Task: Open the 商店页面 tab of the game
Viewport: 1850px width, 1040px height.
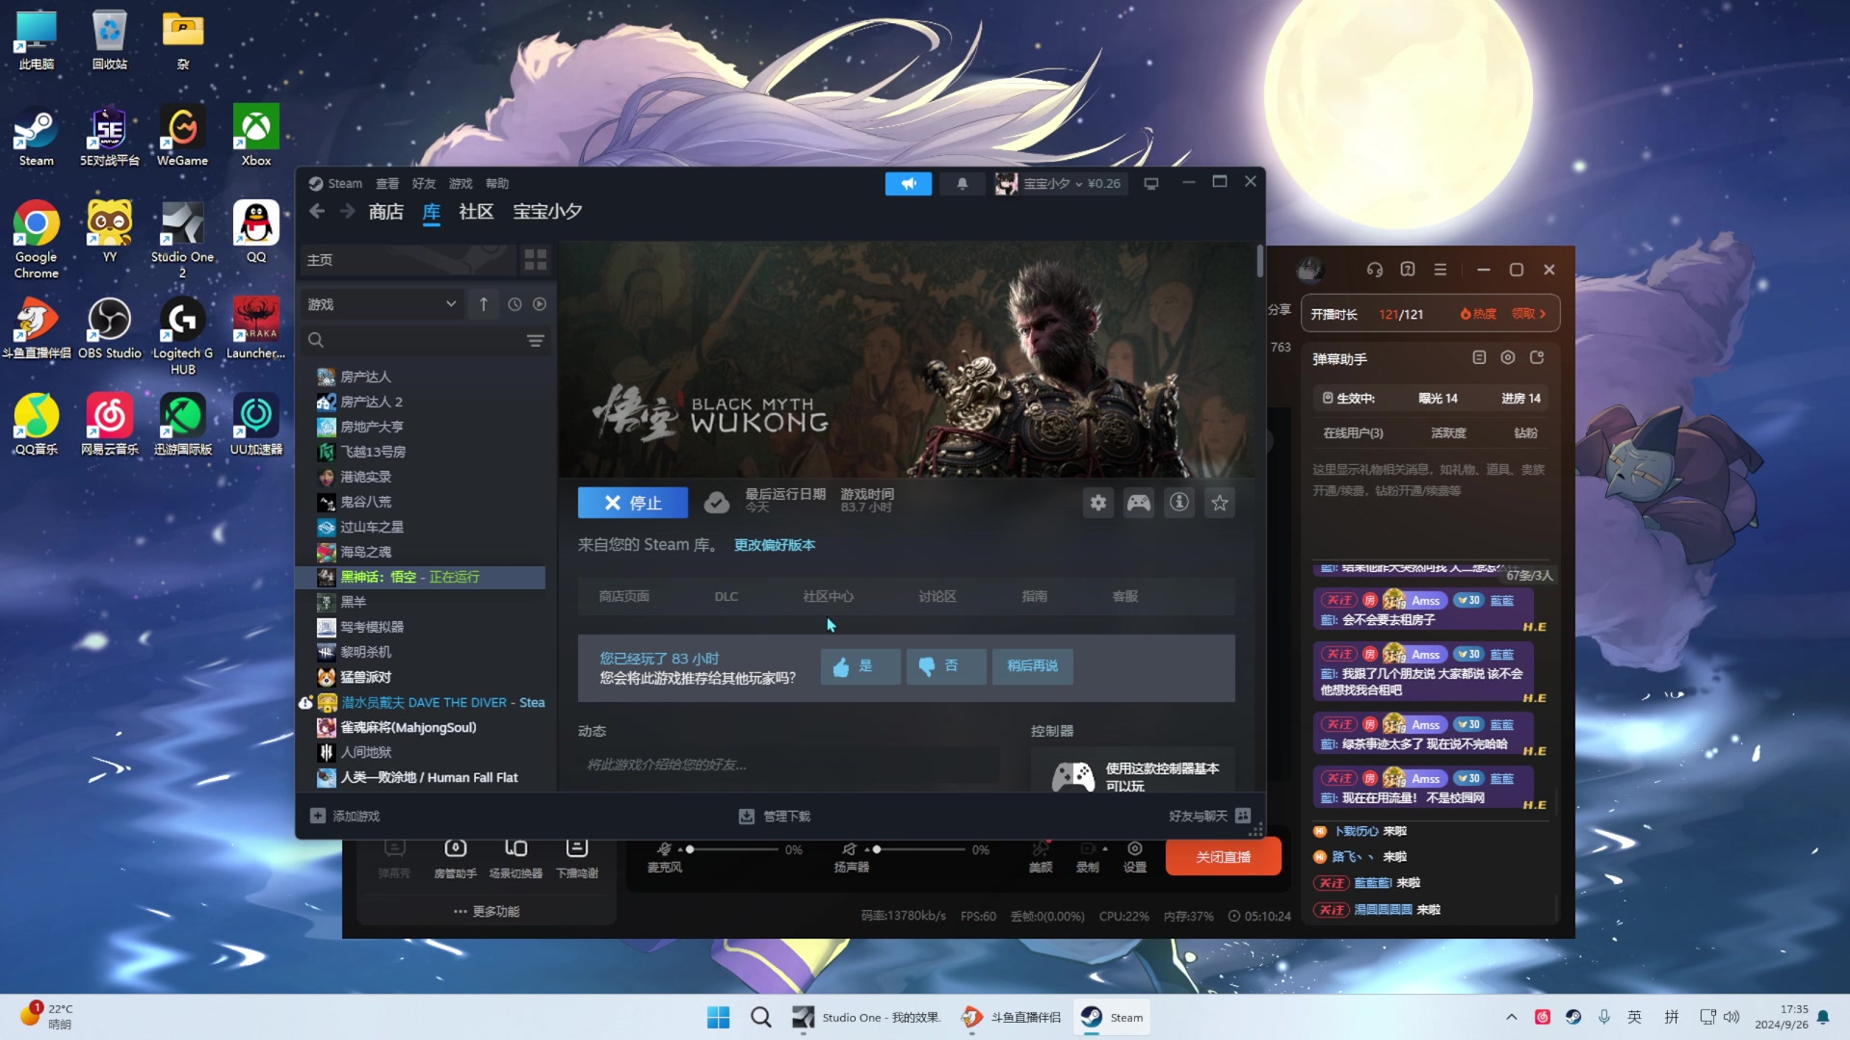Action: (623, 596)
